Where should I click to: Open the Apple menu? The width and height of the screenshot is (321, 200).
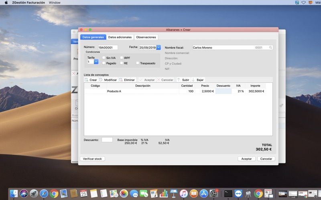(x=6, y=2)
